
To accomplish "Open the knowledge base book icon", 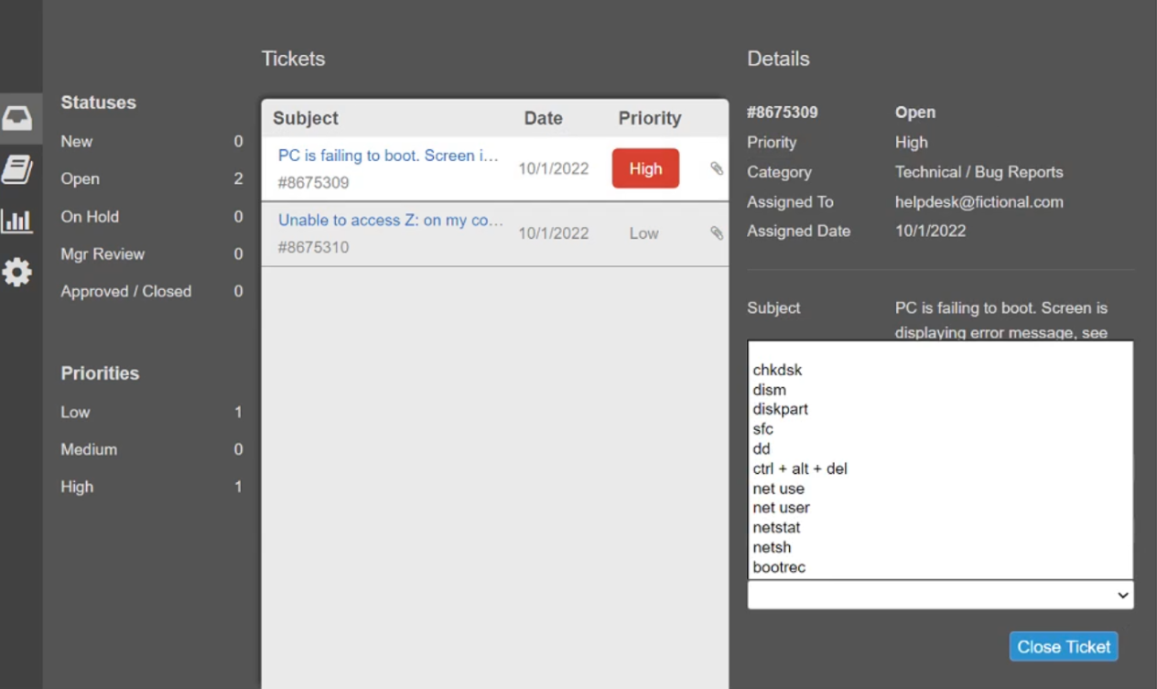I will coord(17,169).
